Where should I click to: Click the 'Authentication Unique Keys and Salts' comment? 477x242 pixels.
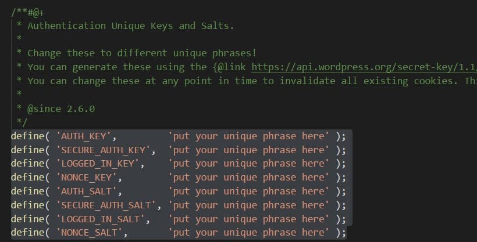click(x=131, y=26)
